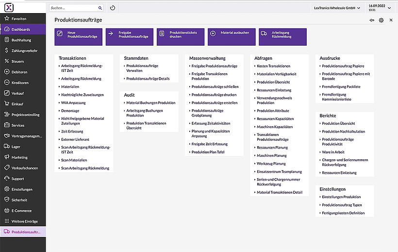Open Produktion Plan Tafel link
The image size is (398, 252).
(x=208, y=152)
